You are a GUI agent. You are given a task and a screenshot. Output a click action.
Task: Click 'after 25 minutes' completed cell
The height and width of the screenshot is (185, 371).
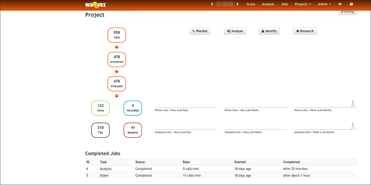(x=295, y=169)
